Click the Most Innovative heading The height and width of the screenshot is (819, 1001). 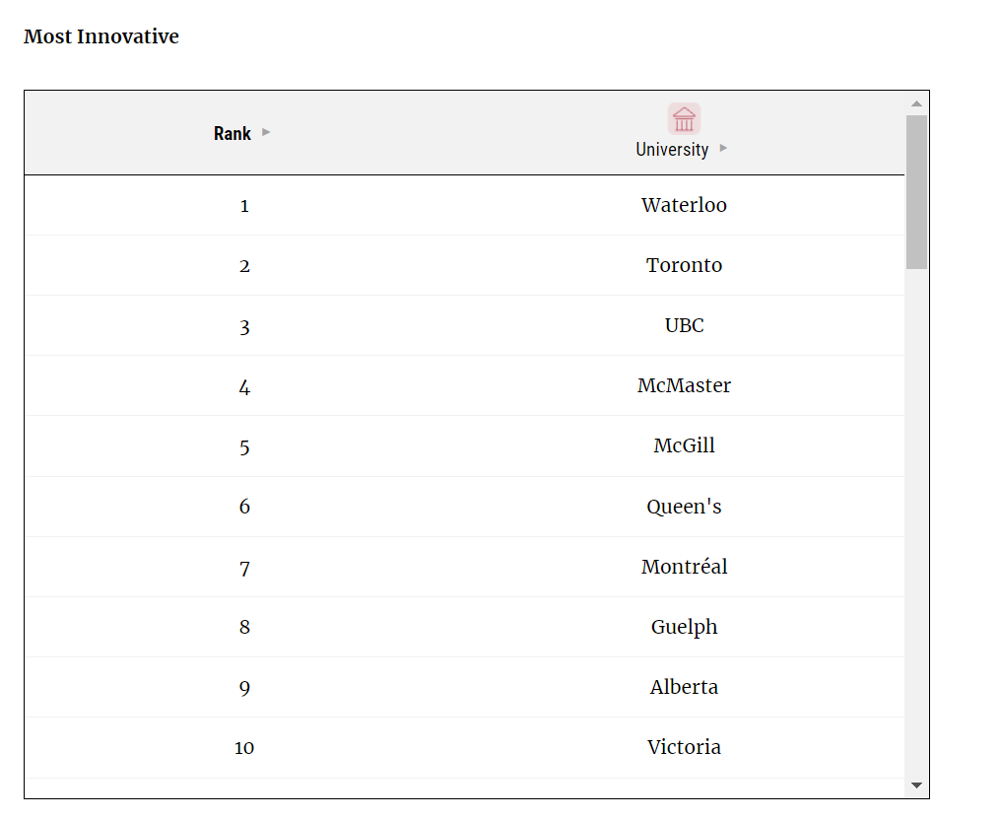101,36
